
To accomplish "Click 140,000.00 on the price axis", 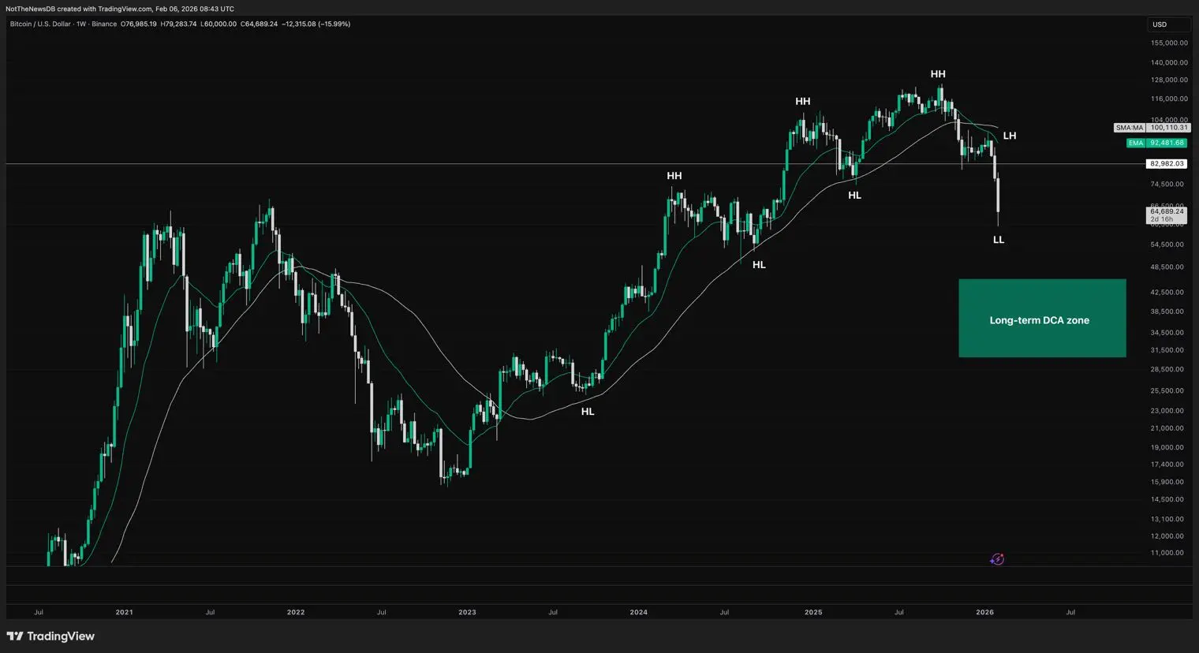I will (1169, 62).
